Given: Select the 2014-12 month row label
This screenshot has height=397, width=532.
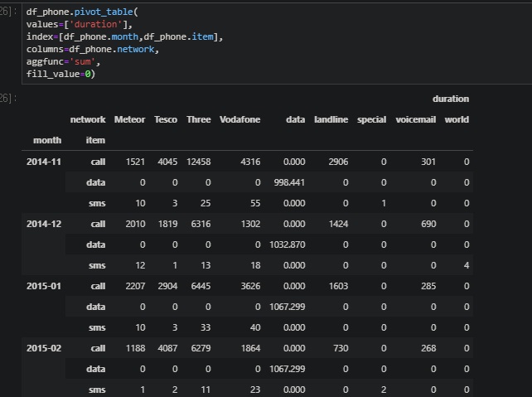Looking at the screenshot, I should (44, 224).
